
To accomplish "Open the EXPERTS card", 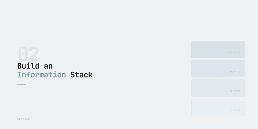I will pyautogui.click(x=218, y=88).
